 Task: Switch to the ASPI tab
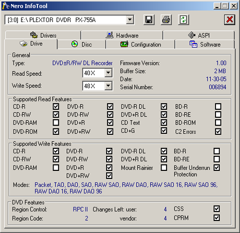tap(199, 35)
